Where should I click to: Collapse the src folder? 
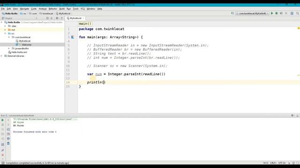click(5, 34)
